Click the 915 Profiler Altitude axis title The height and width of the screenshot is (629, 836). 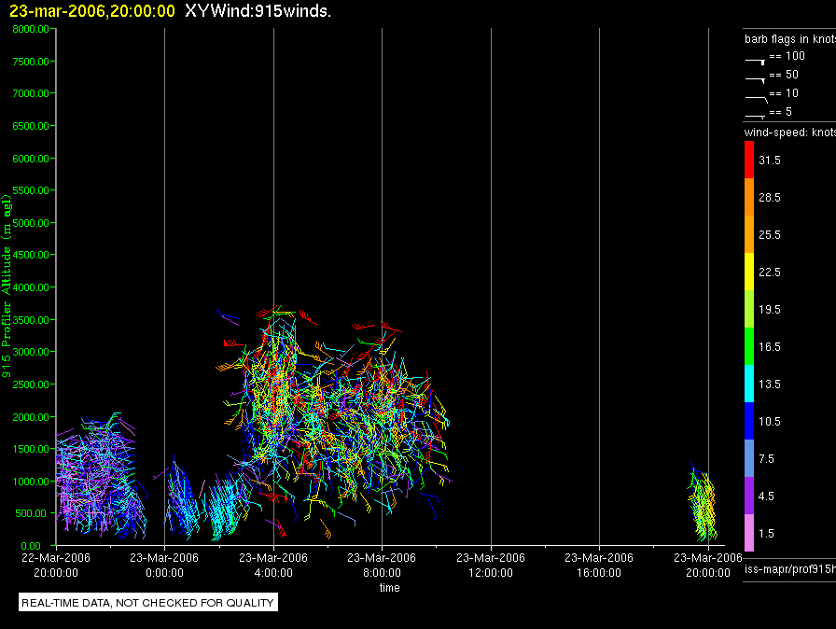(x=7, y=287)
